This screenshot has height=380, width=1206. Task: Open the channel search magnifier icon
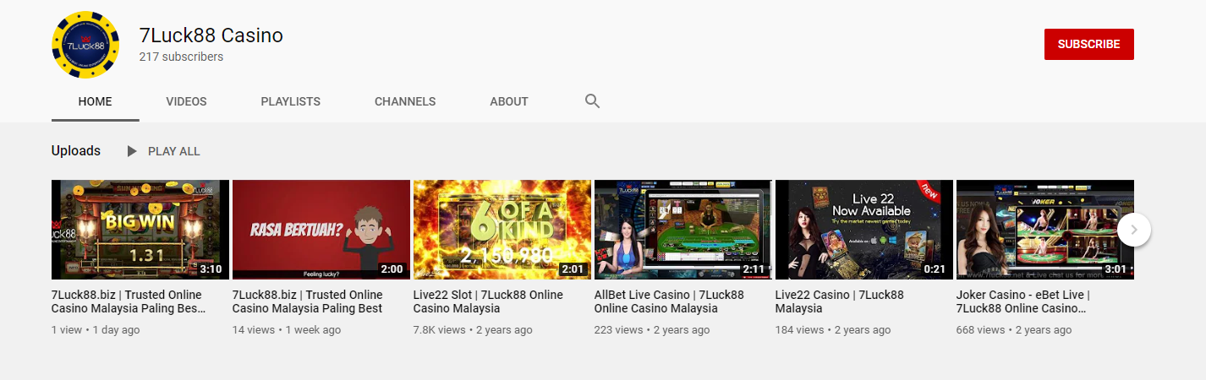[592, 101]
